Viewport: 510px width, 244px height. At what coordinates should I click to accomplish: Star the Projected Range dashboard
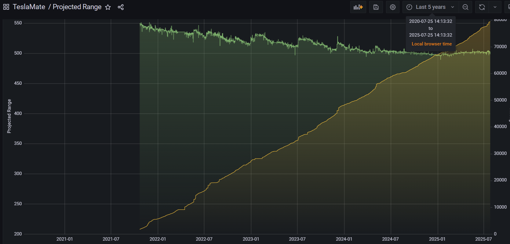pyautogui.click(x=108, y=7)
